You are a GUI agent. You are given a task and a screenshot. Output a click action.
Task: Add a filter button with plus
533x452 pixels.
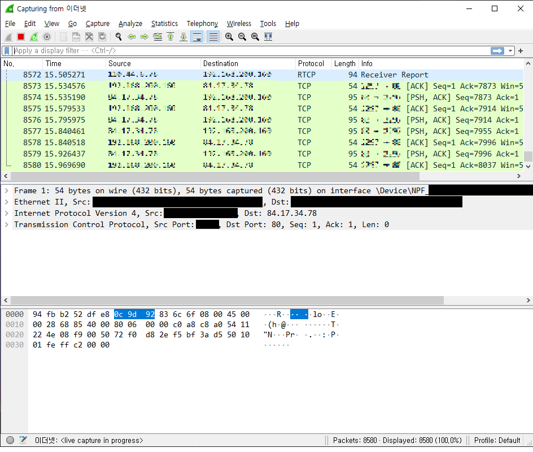pyautogui.click(x=521, y=51)
